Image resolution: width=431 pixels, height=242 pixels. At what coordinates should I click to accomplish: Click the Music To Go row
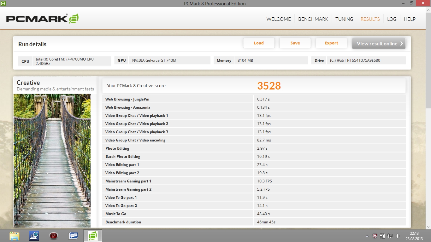(x=254, y=214)
